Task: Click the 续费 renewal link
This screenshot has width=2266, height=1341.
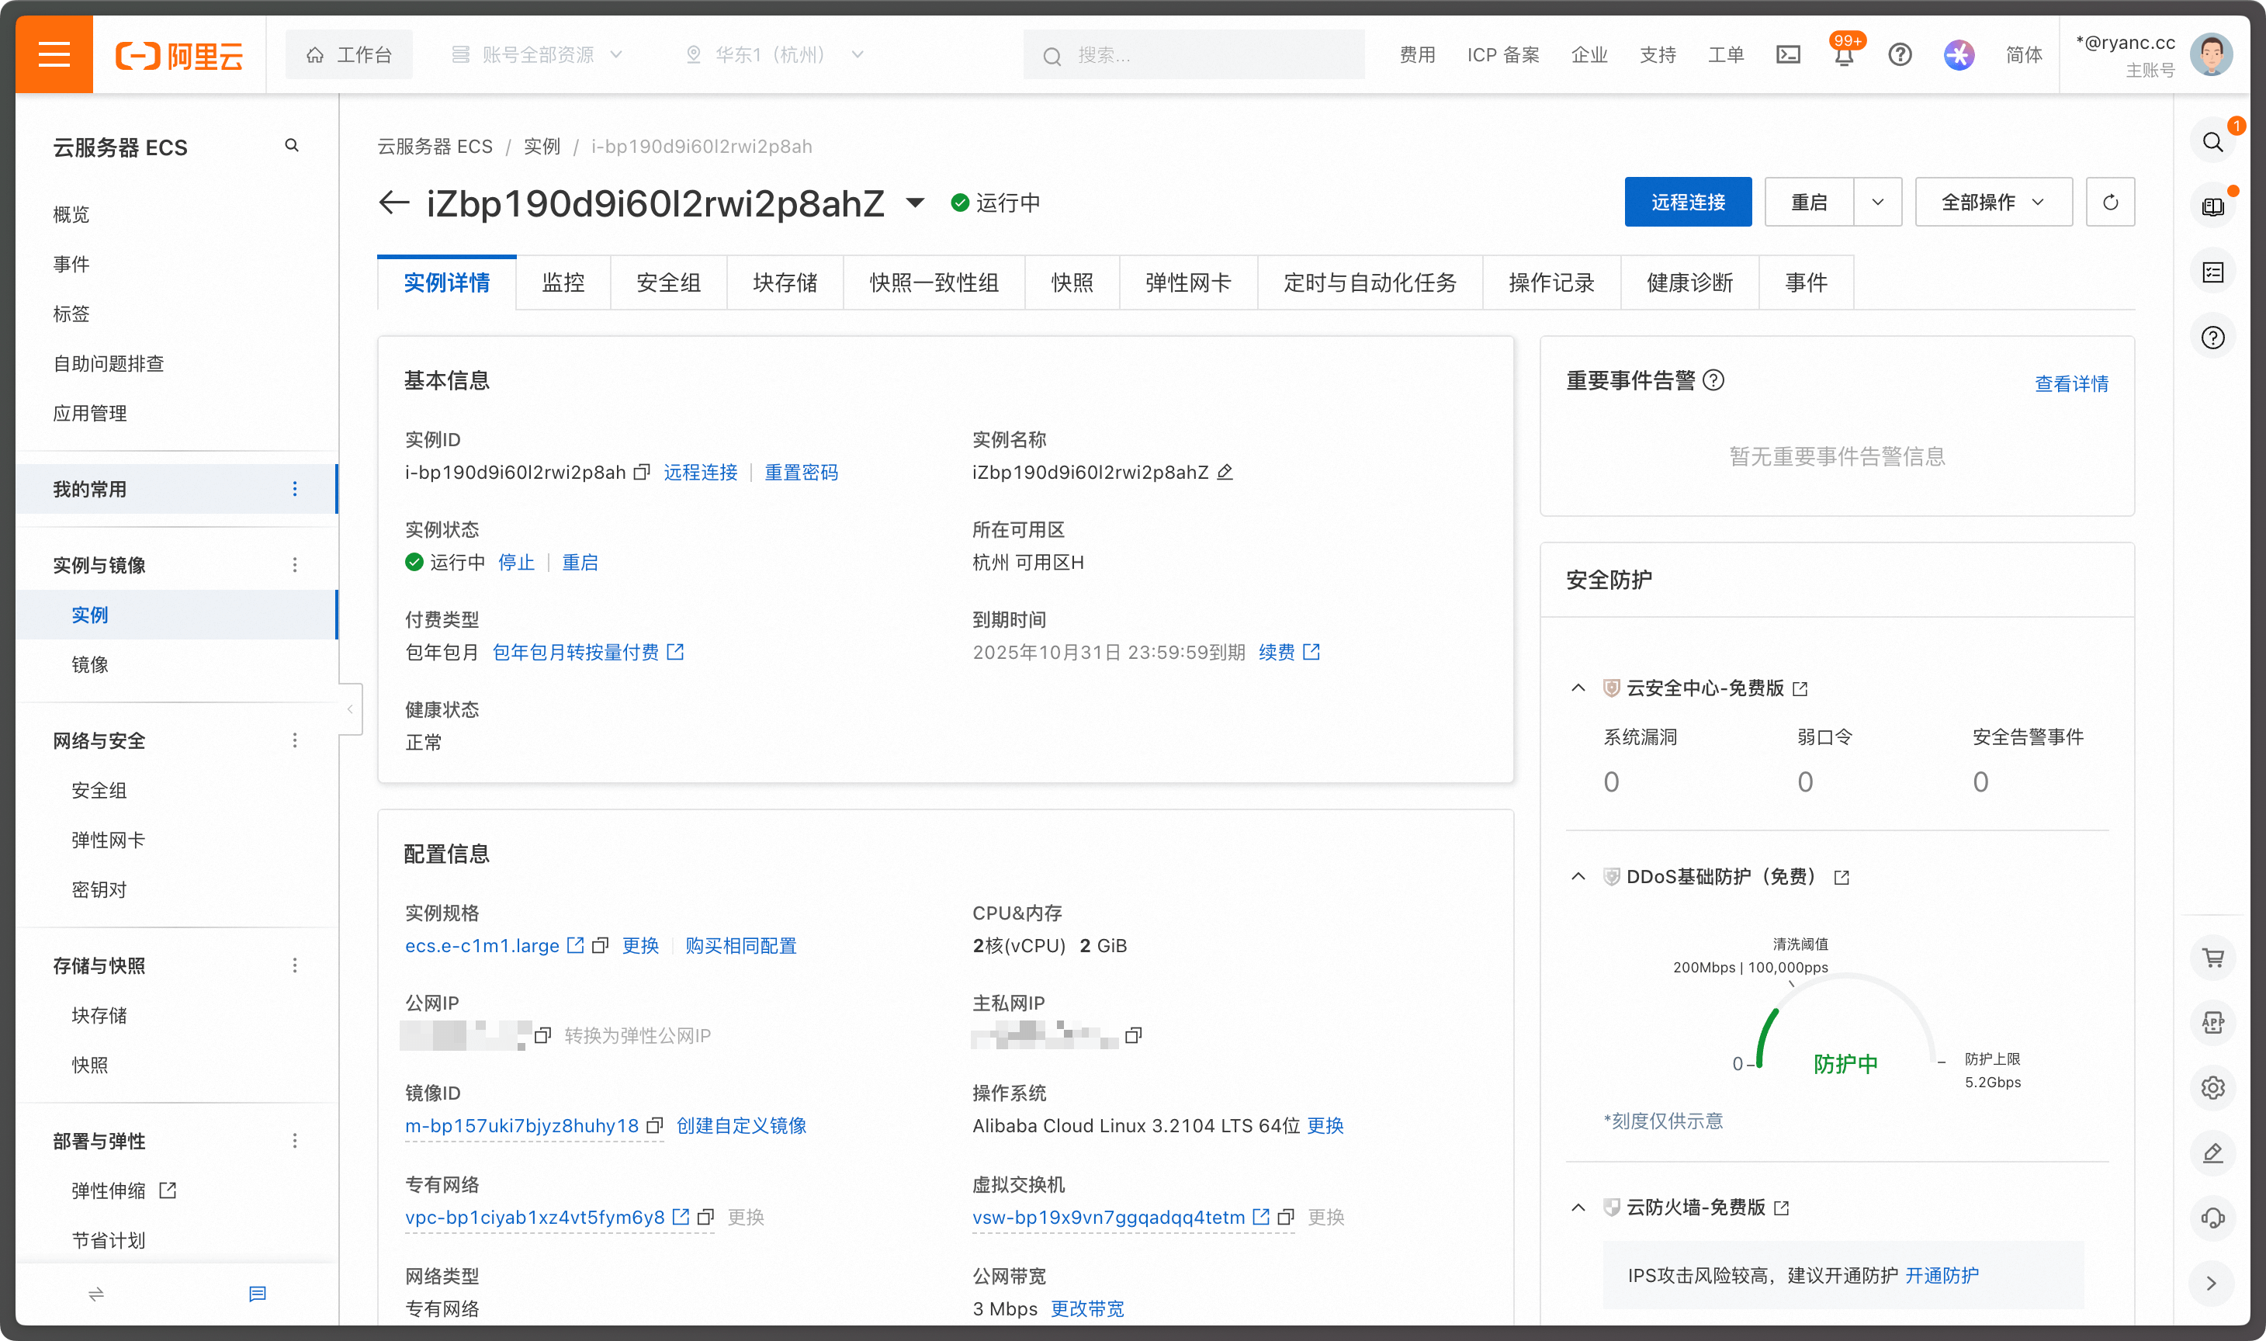Action: tap(1275, 651)
